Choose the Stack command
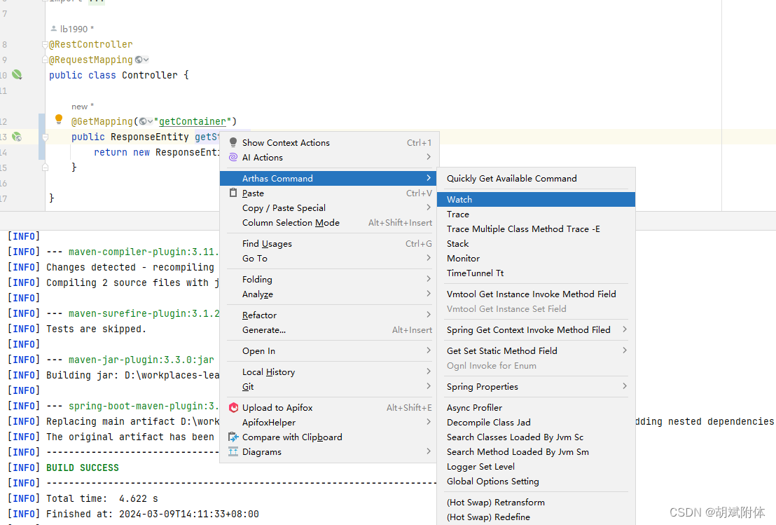 pyautogui.click(x=536, y=244)
